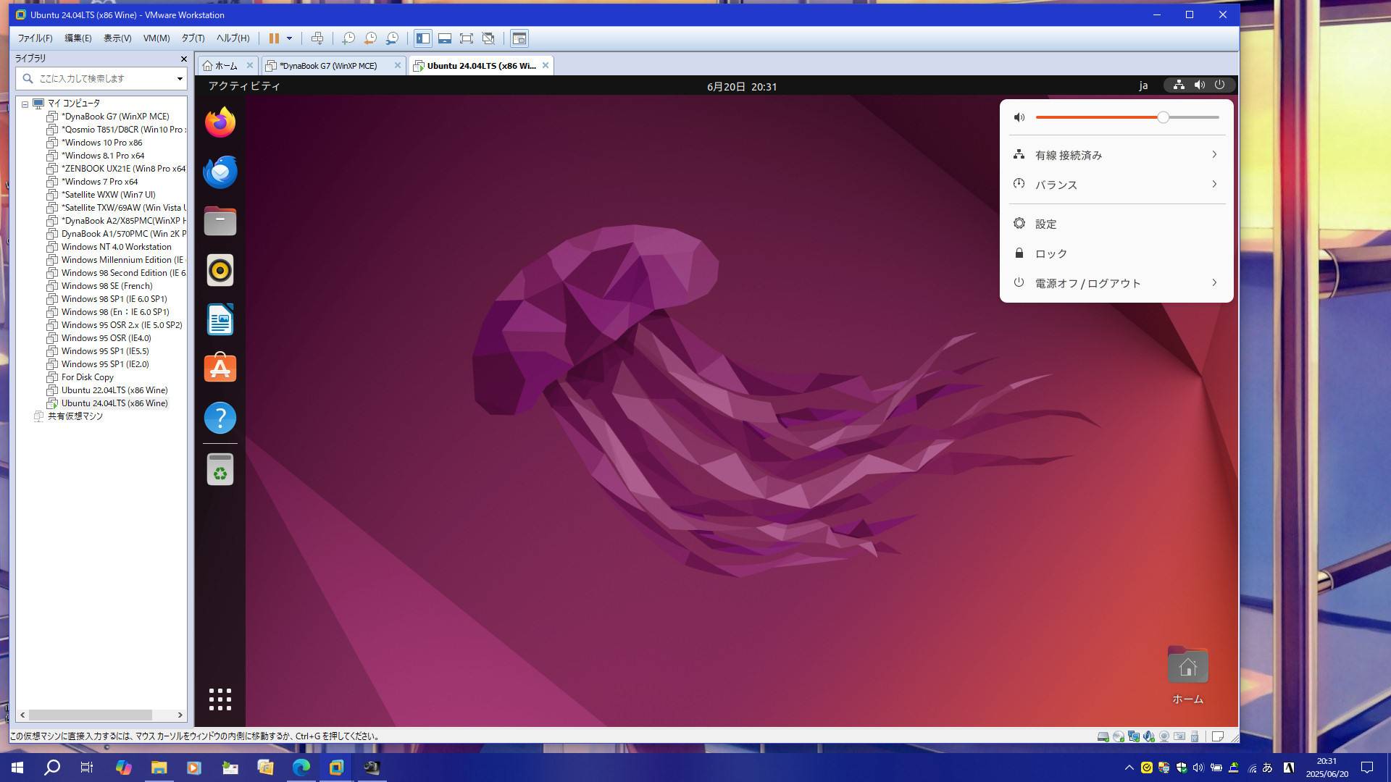This screenshot has width=1391, height=782.
Task: Open the power options dropdown next to pause
Action: pyautogui.click(x=289, y=38)
